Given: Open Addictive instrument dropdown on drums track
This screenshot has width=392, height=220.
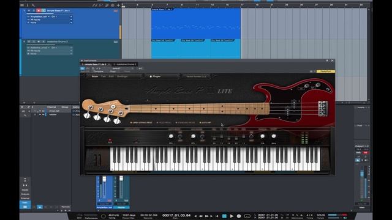Looking at the screenshot, I should point(50,48).
